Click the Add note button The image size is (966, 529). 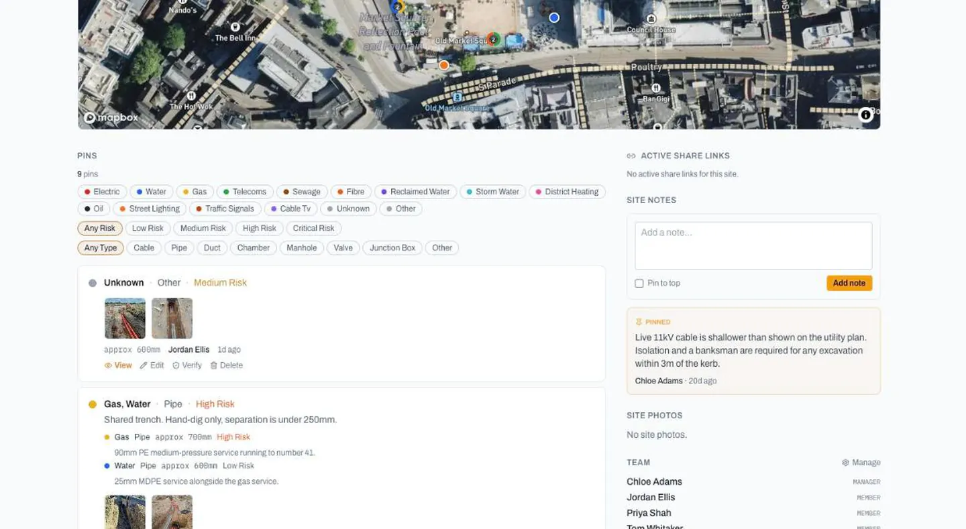pos(849,283)
